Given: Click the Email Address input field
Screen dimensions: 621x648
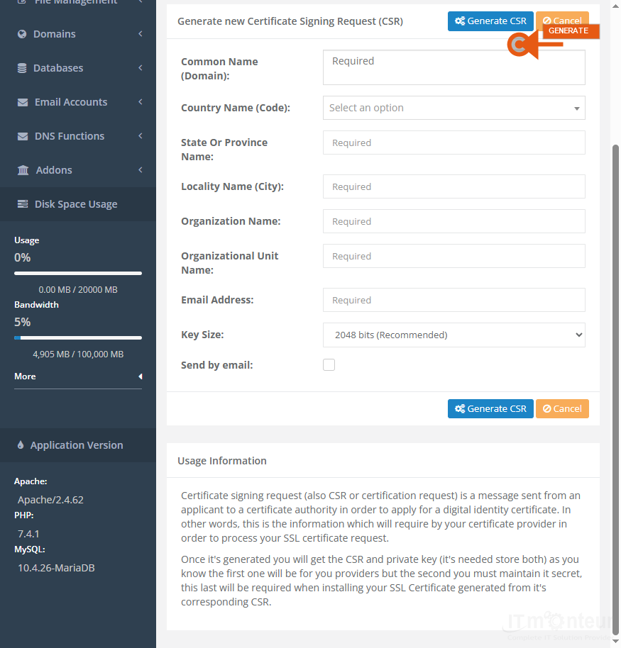Looking at the screenshot, I should coord(454,300).
